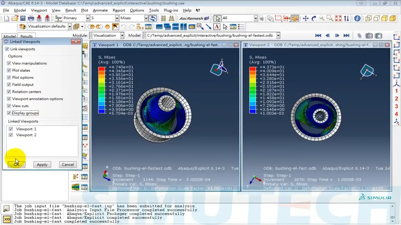Image resolution: width=401 pixels, height=225 pixels.
Task: Open the Module Visualization dropdown
Action: (x=122, y=35)
